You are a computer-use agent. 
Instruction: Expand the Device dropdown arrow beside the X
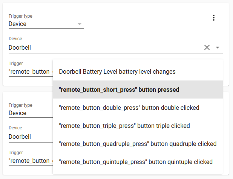tap(218, 47)
